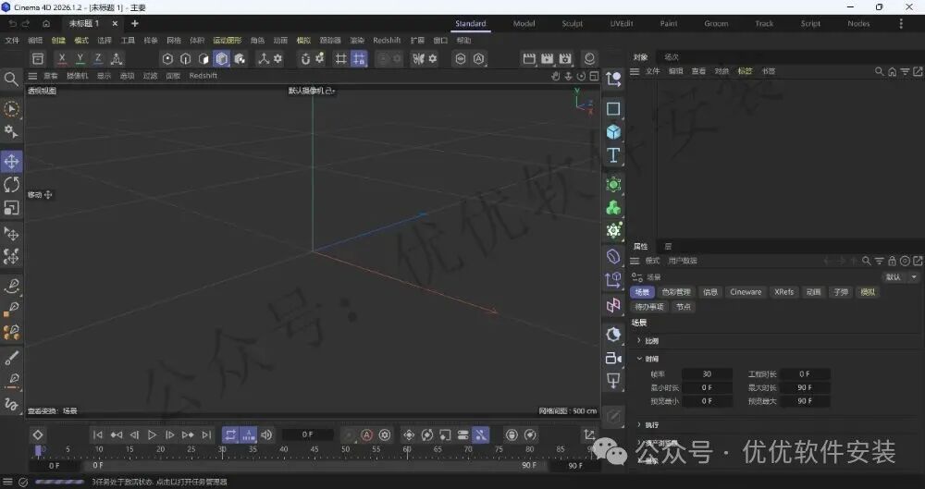Screen dimensions: 925x489
Task: Open the three-dot layout options menu
Action: (901, 24)
